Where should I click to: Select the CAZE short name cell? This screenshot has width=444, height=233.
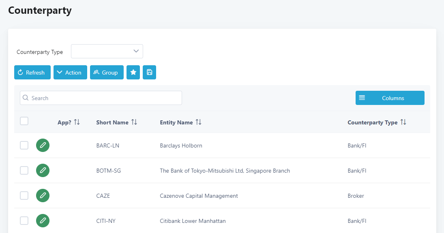[103, 196]
